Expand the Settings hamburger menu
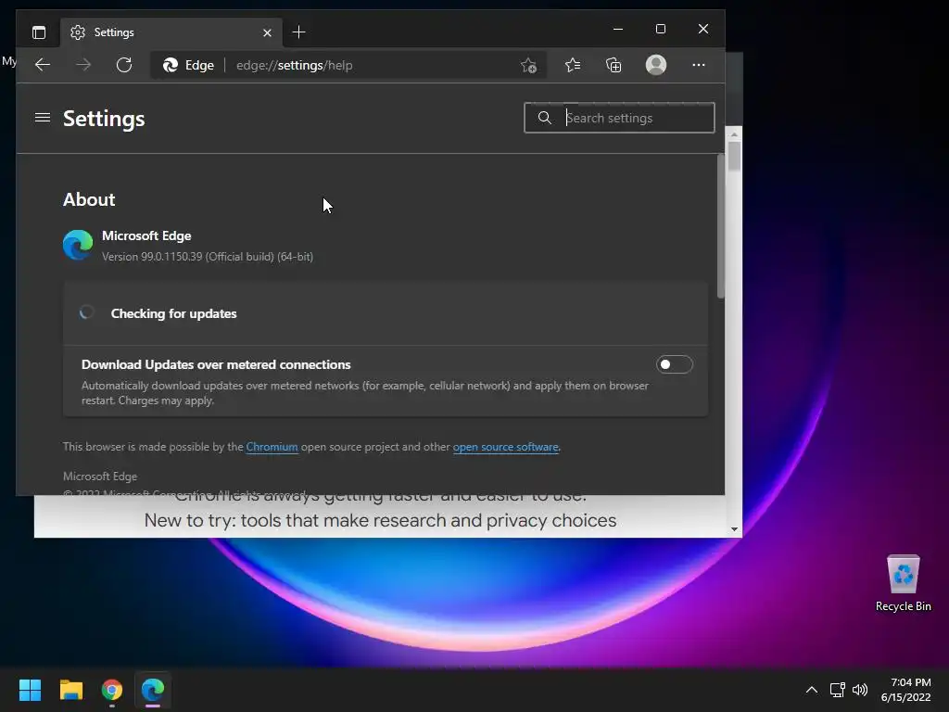The width and height of the screenshot is (949, 712). click(x=43, y=118)
